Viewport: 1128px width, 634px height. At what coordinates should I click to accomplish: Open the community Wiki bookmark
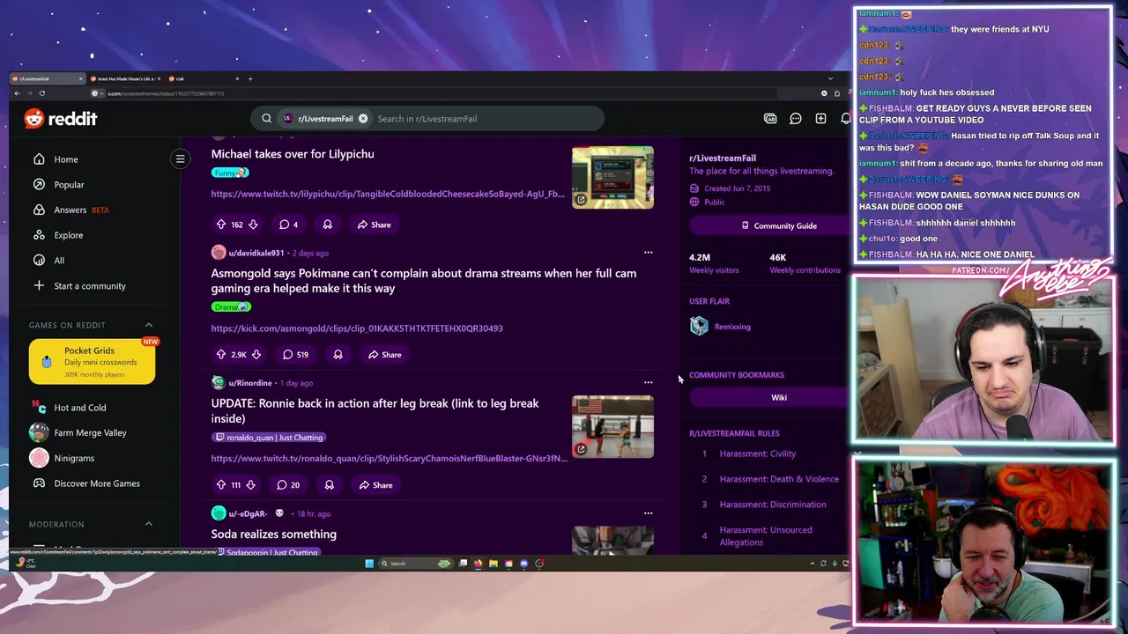coord(779,398)
